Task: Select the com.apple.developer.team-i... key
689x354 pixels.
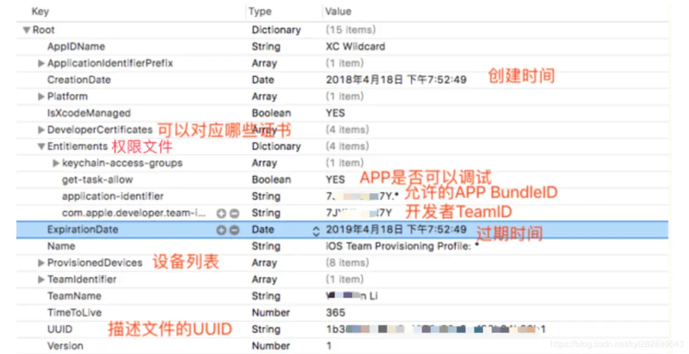Action: [133, 213]
